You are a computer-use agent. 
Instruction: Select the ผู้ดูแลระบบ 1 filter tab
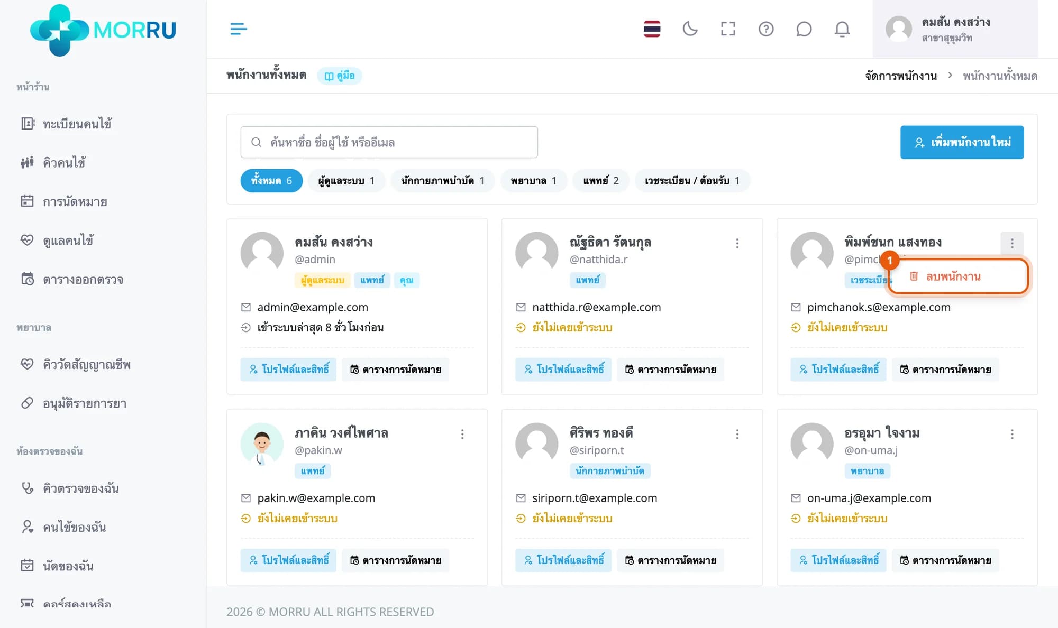click(346, 181)
